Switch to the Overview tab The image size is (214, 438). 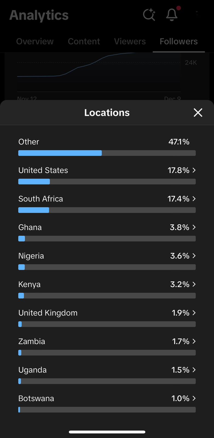tap(35, 41)
